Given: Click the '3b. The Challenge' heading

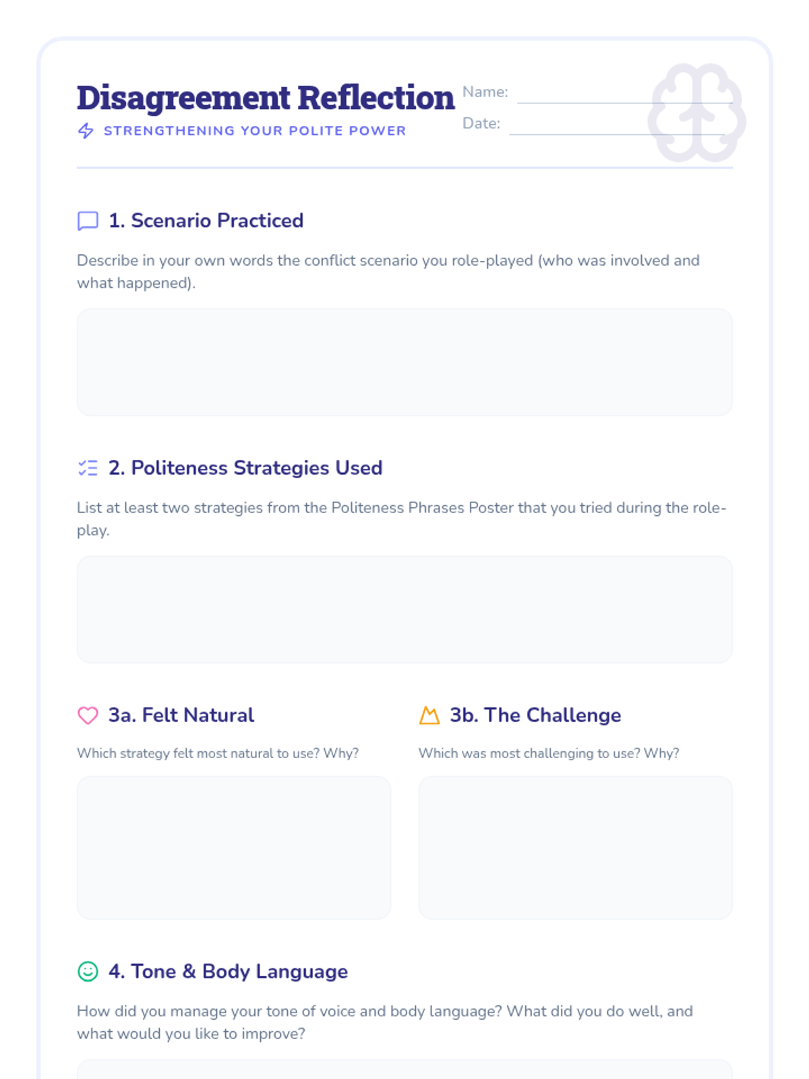Looking at the screenshot, I should [x=535, y=715].
